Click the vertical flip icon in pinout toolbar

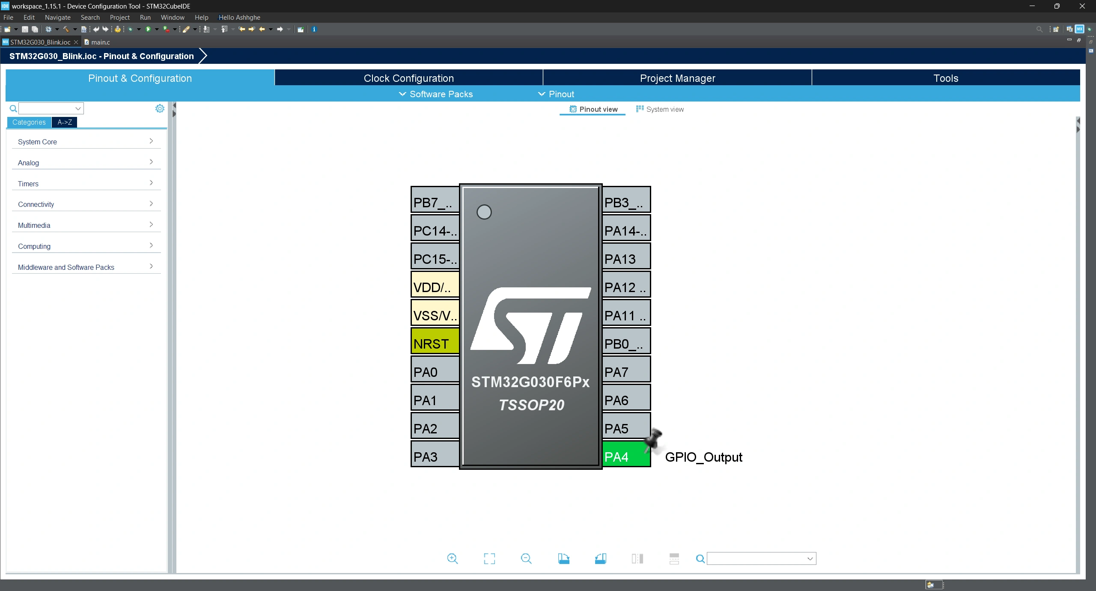click(x=637, y=558)
